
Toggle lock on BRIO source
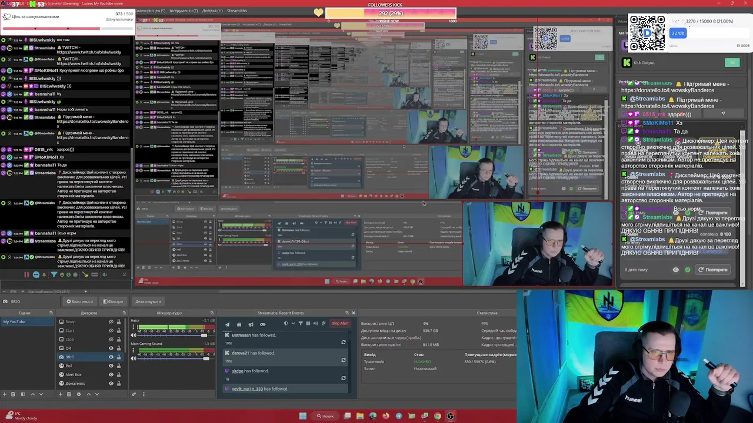click(x=119, y=357)
